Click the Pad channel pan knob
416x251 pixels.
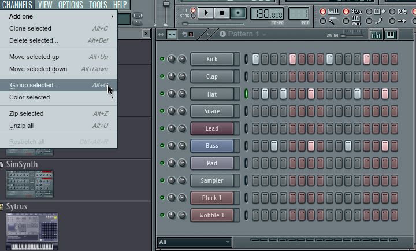172,163
